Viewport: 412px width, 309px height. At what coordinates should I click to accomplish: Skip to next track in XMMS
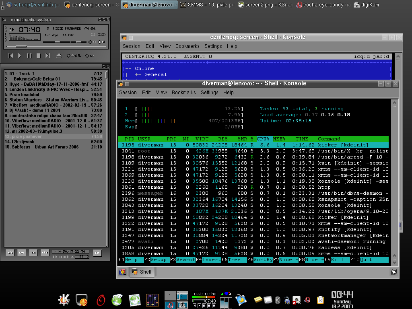[x=48, y=56]
